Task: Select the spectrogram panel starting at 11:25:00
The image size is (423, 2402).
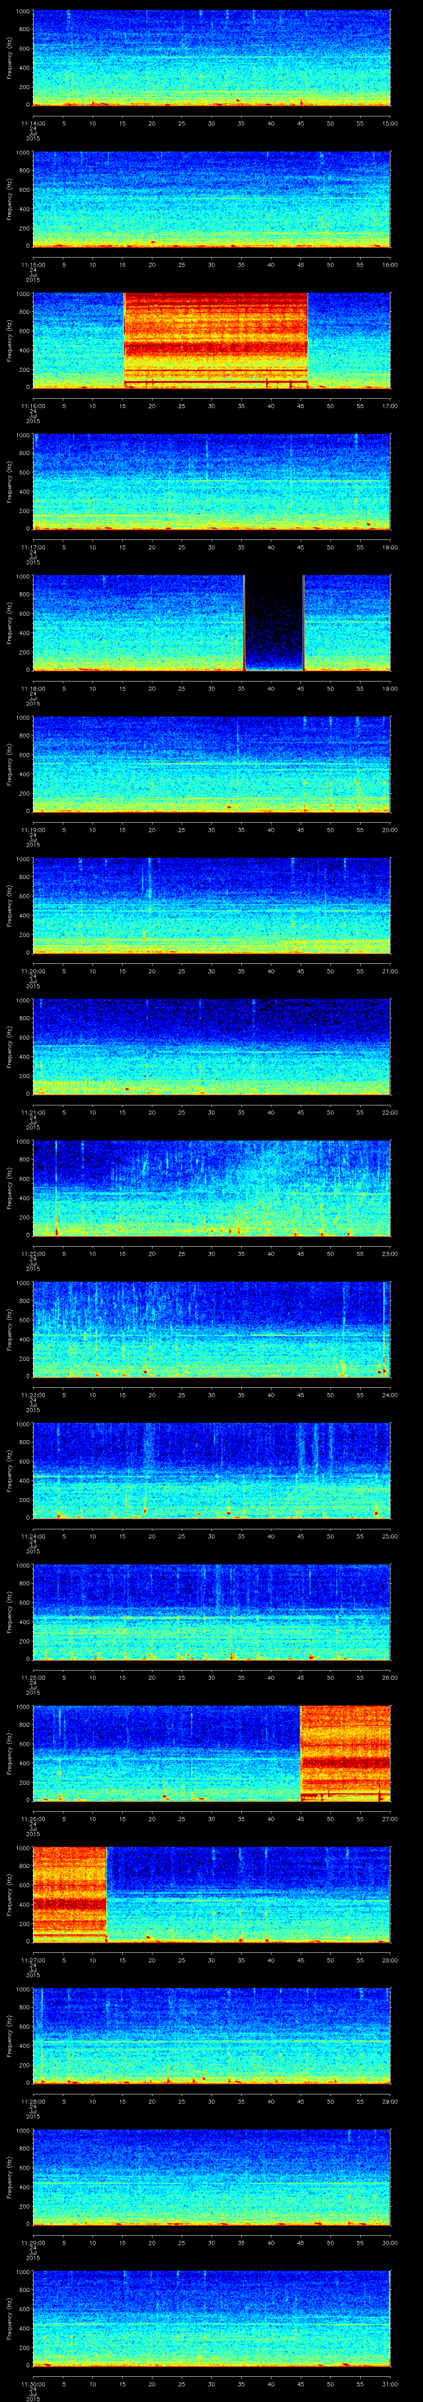Action: [212, 1611]
